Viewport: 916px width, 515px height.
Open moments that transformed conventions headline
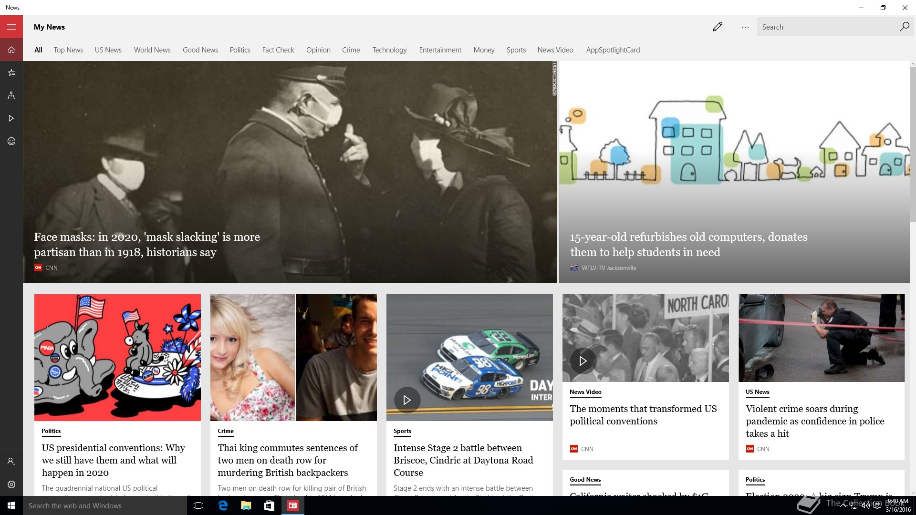pos(643,415)
